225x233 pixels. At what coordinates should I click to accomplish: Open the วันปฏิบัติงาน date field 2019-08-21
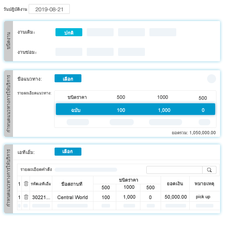[49, 9]
